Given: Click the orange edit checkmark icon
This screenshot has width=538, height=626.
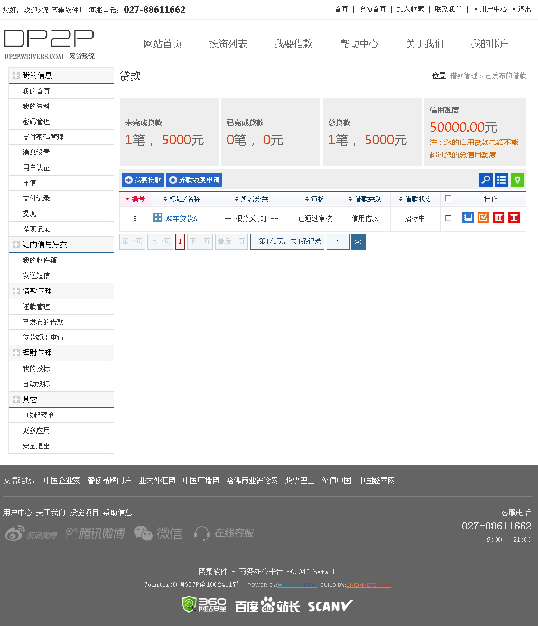Looking at the screenshot, I should tap(483, 217).
